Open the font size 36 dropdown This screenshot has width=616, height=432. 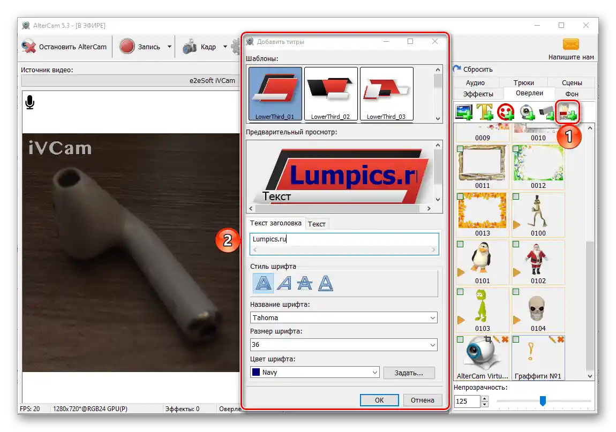coord(344,345)
